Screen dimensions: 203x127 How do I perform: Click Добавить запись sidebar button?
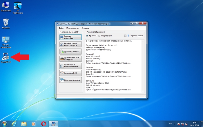(70, 51)
